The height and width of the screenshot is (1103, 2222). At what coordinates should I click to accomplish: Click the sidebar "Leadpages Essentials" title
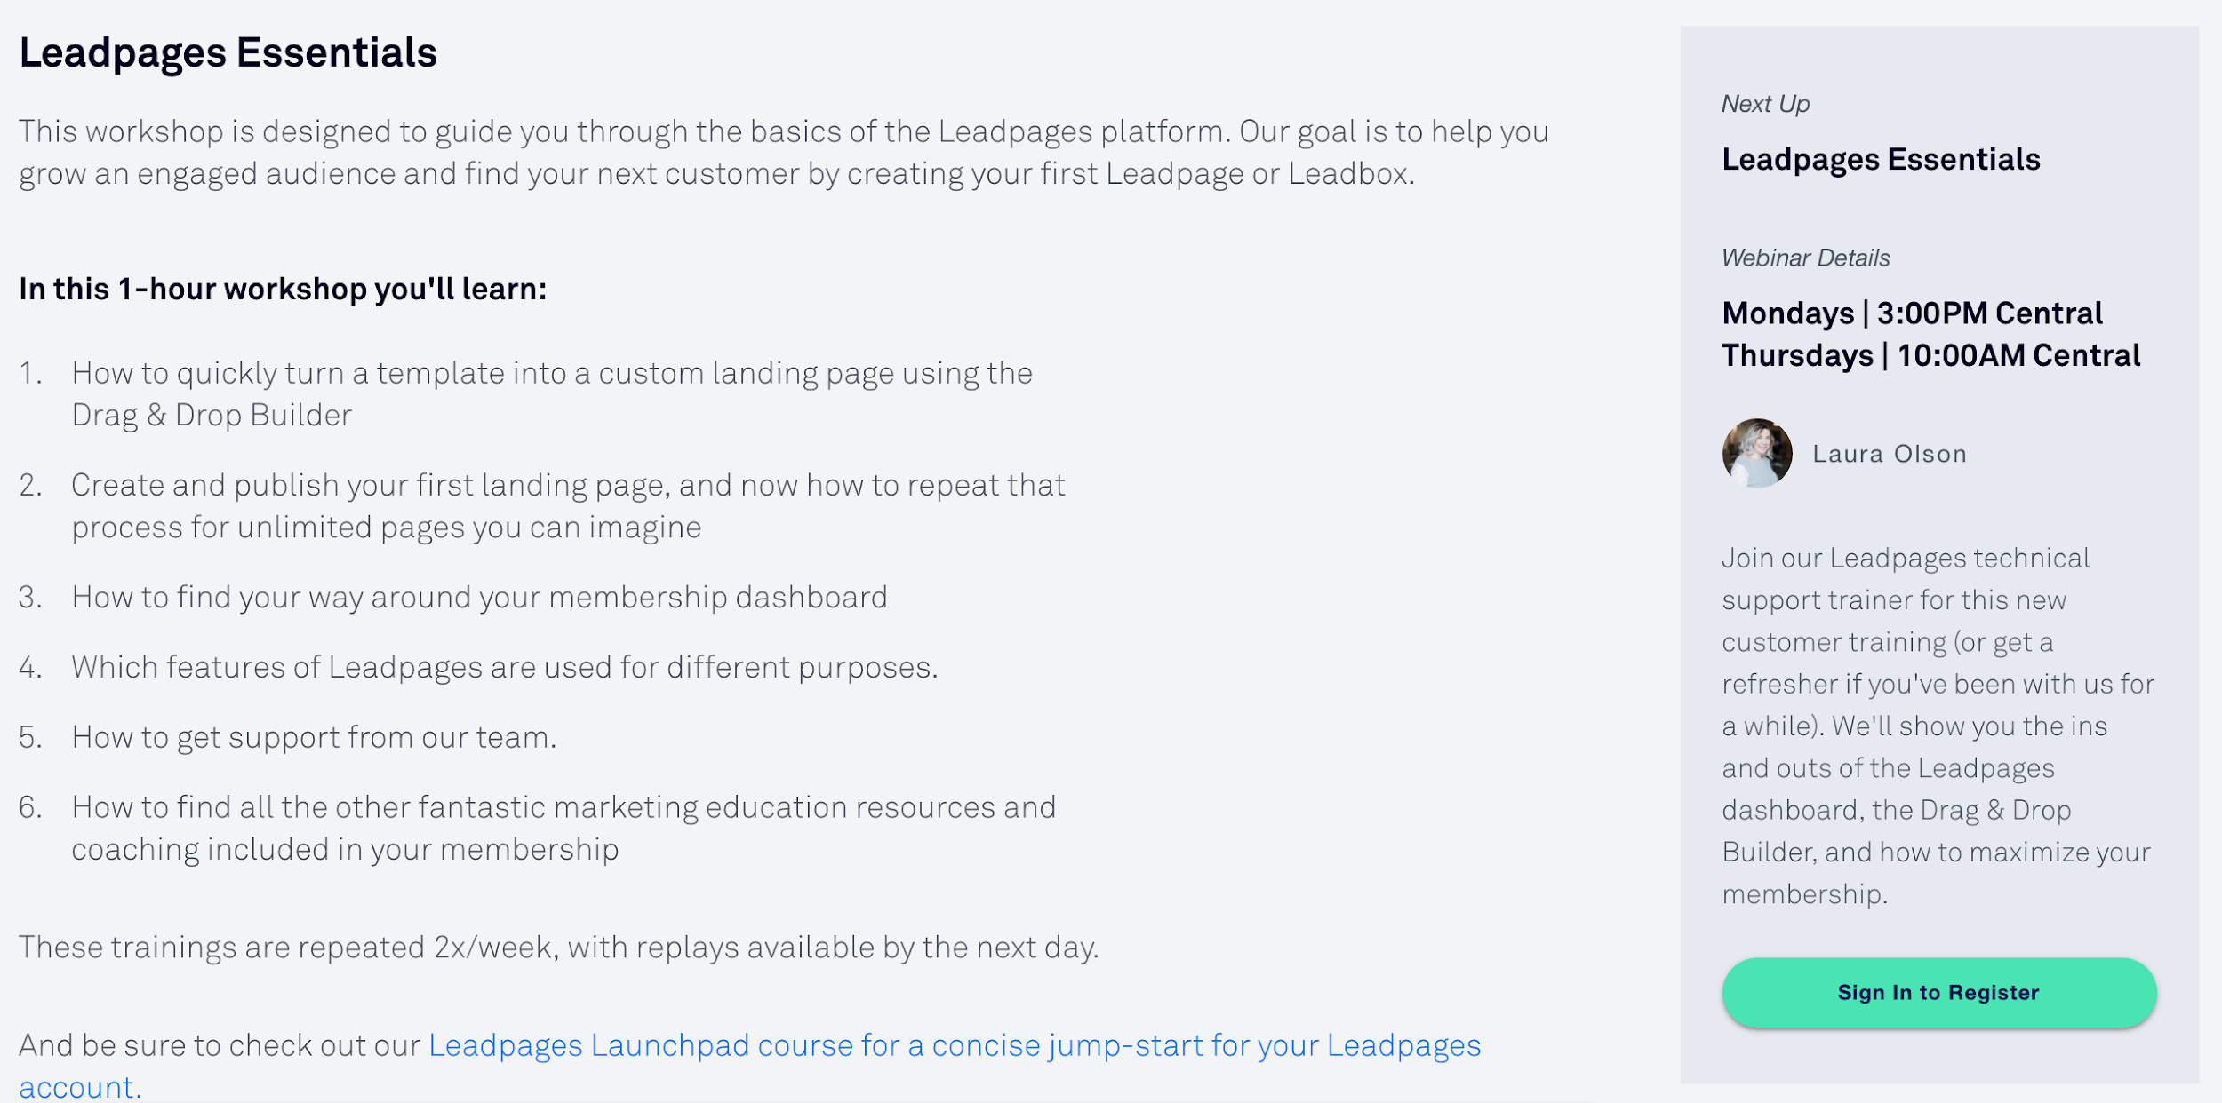1880,161
